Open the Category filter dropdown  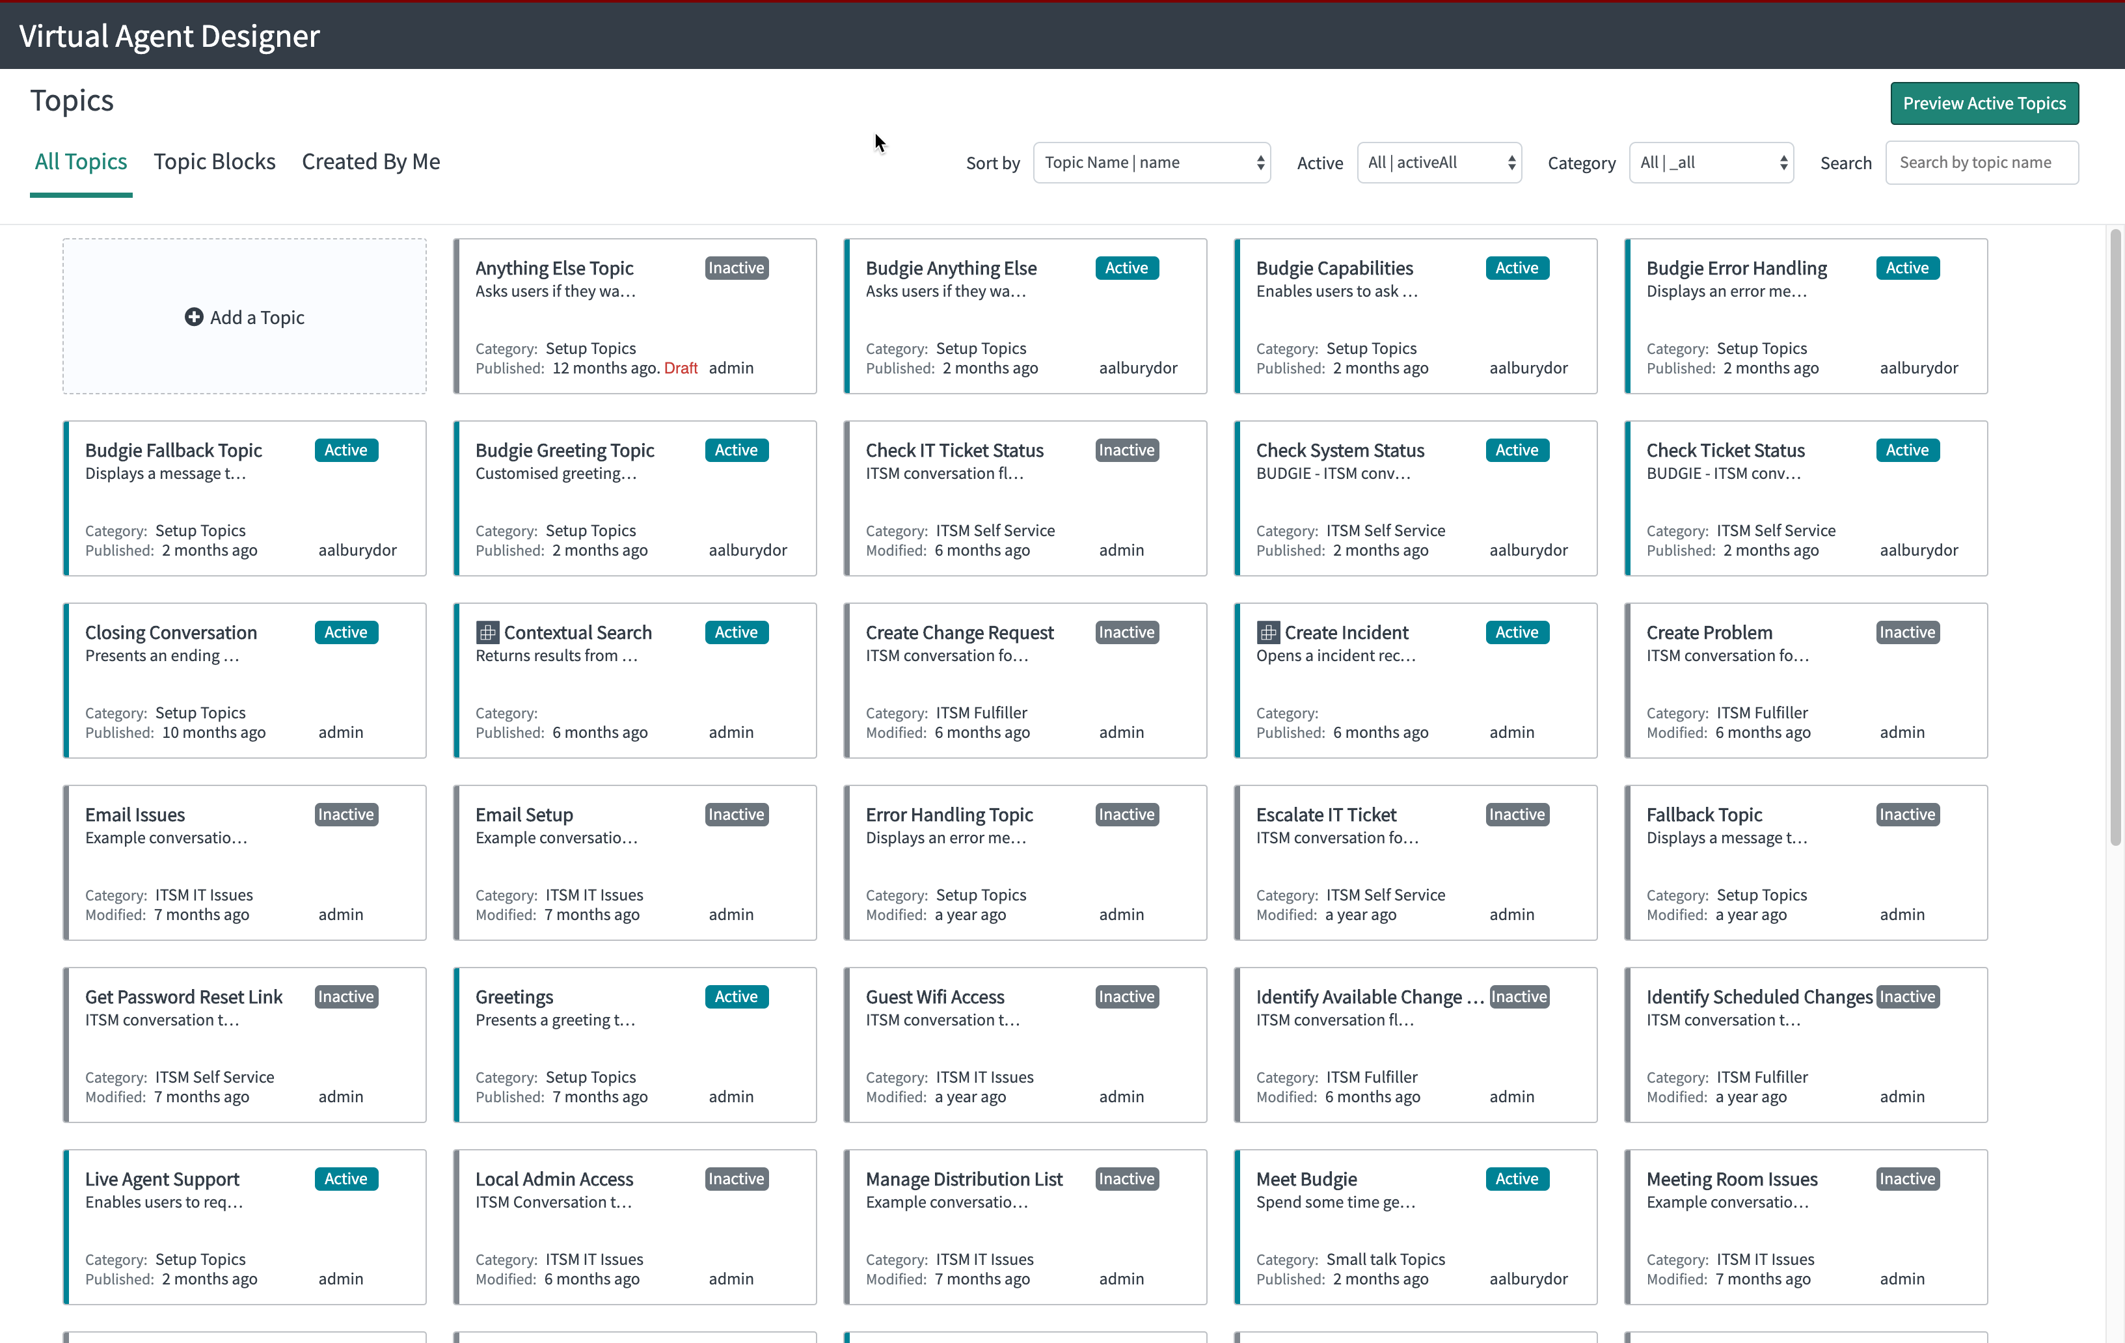tap(1711, 163)
